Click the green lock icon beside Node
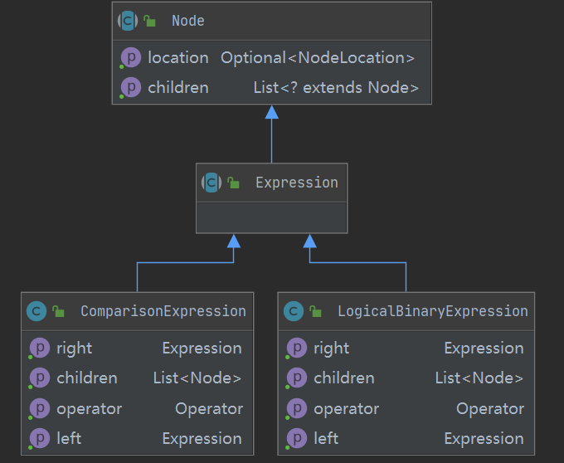The image size is (564, 463). click(x=150, y=21)
